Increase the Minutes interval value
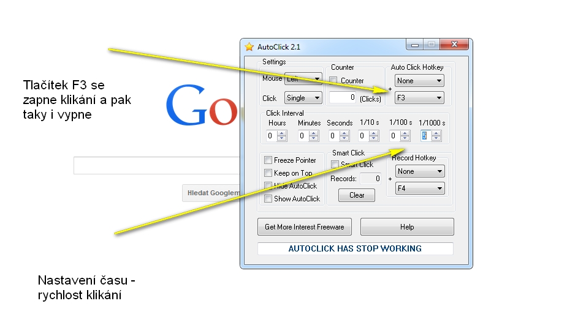Screen dimensions: 578x328 [313, 133]
